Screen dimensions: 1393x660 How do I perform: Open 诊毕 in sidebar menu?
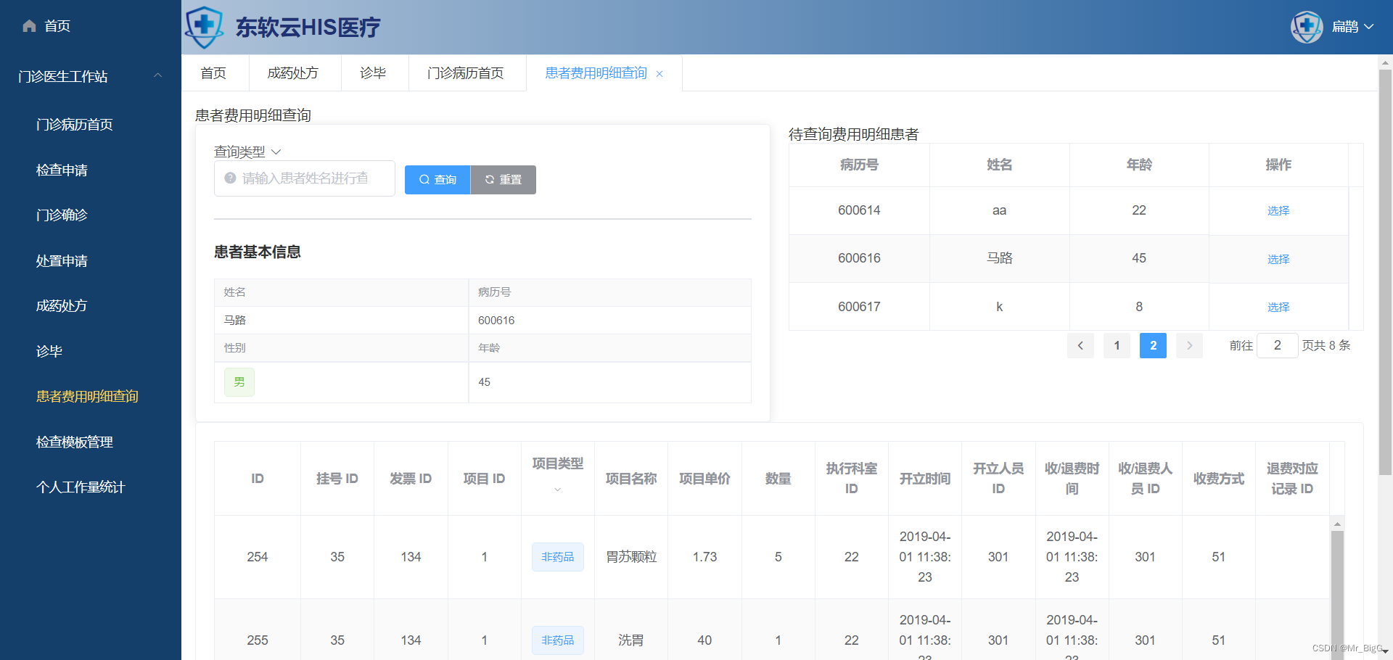pos(49,352)
